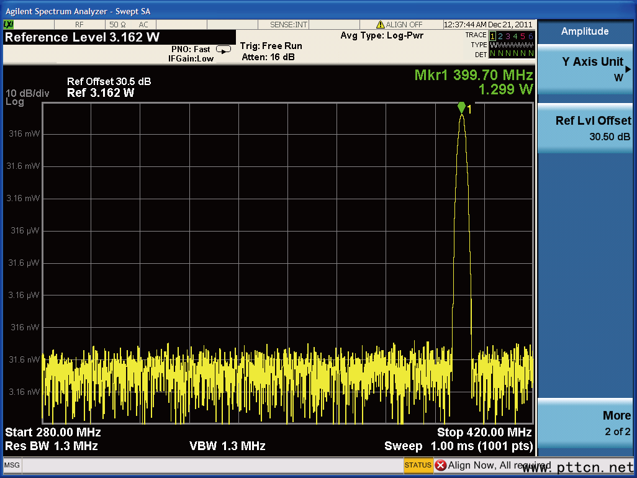Select trace number 1 in the TRACE row
Viewport: 637px width, 478px height.
point(493,36)
